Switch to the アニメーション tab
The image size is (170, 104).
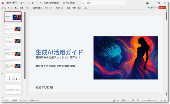[48, 8]
